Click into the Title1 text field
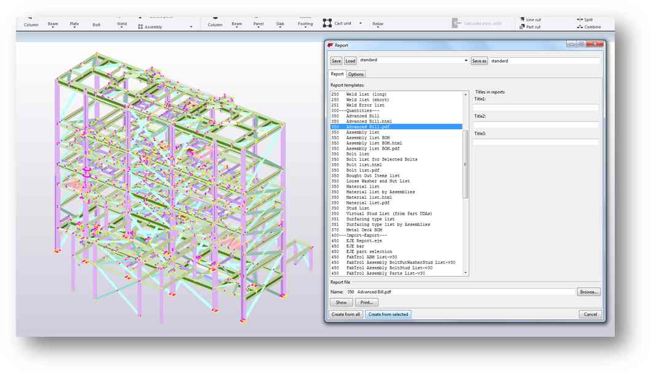 536,107
